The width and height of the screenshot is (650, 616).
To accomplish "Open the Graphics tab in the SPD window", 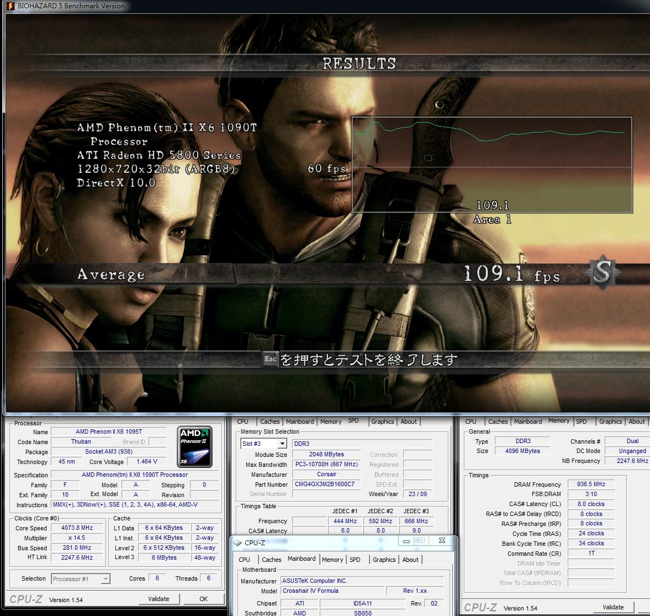I will 382,422.
